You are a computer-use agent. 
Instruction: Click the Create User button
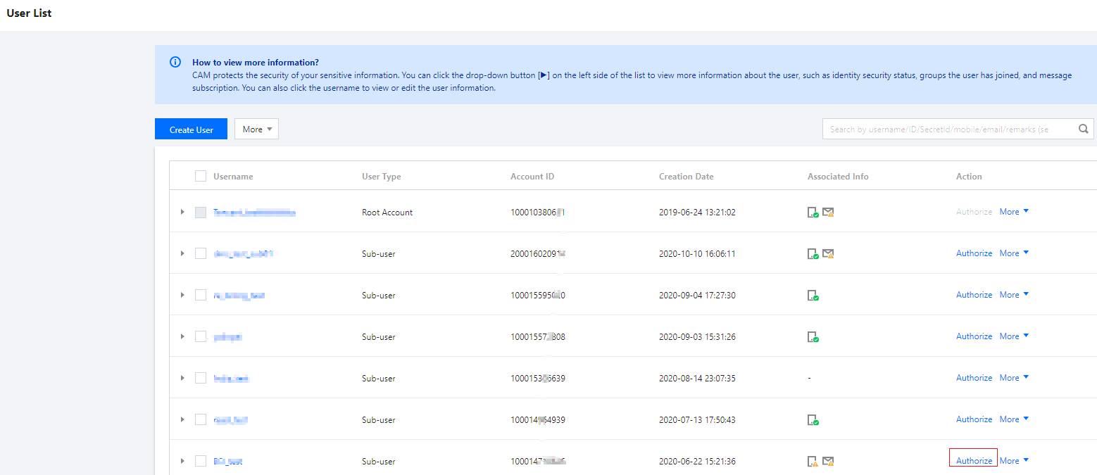[x=192, y=129]
